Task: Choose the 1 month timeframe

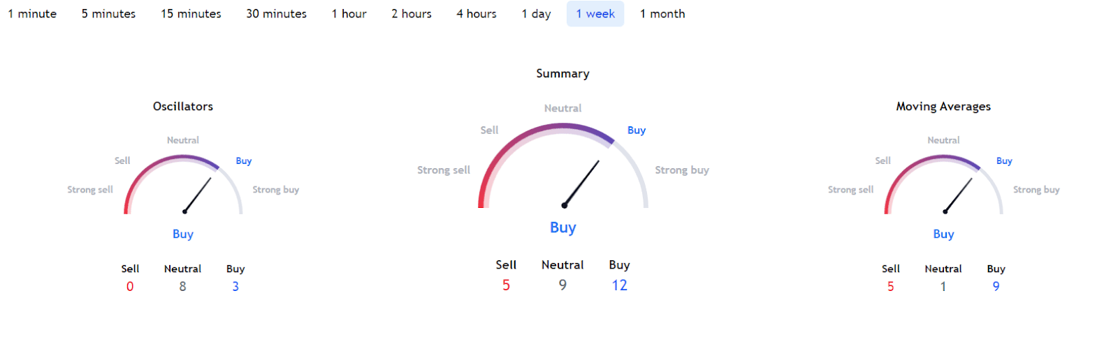Action: [662, 14]
